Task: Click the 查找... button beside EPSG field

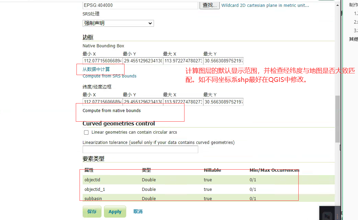Action: (210, 5)
